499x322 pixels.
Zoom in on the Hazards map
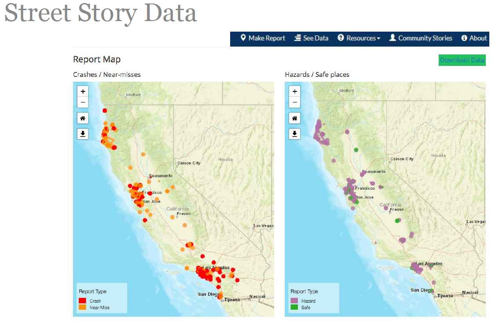click(x=295, y=91)
